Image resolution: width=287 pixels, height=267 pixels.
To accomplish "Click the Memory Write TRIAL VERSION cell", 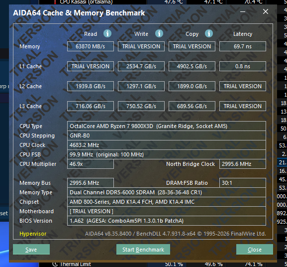I will (141, 46).
